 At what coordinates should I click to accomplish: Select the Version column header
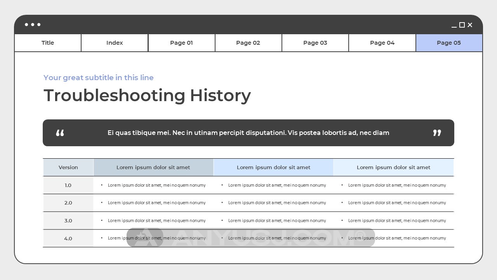[x=68, y=167]
